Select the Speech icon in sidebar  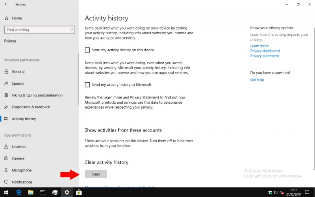click(x=6, y=84)
